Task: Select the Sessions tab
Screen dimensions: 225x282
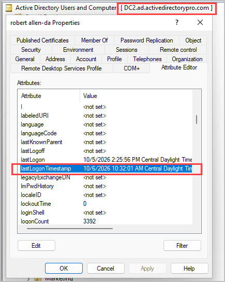Action: click(127, 50)
